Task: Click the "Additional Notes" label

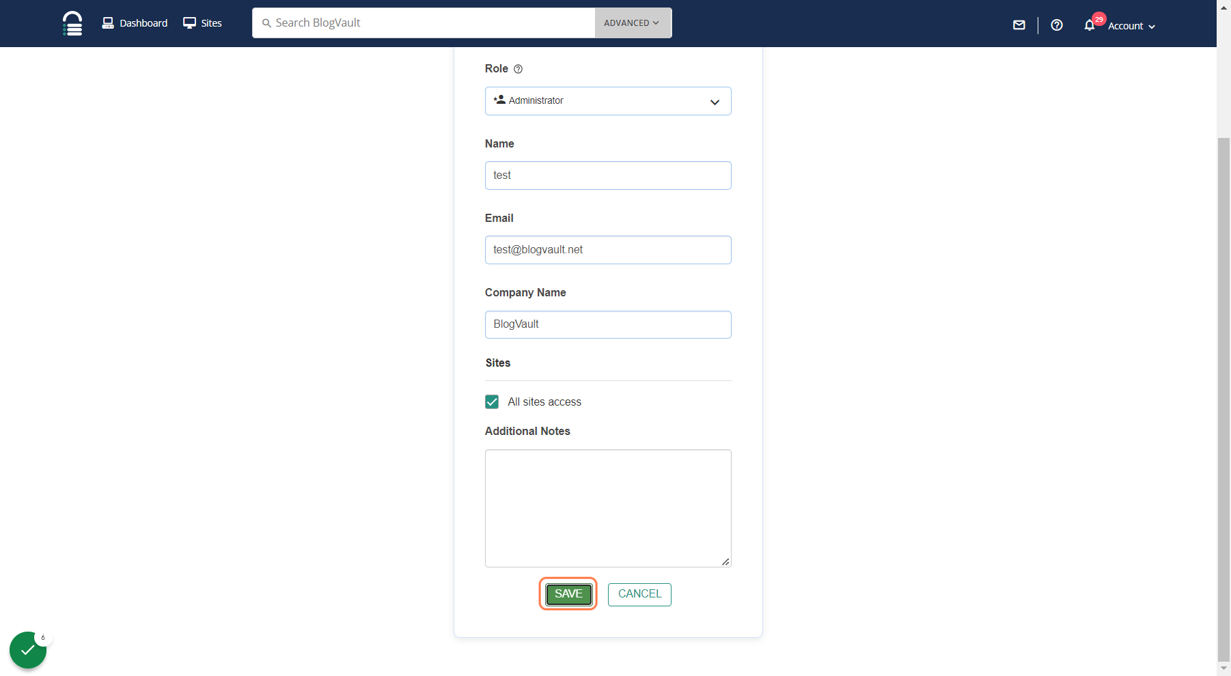Action: pos(527,431)
